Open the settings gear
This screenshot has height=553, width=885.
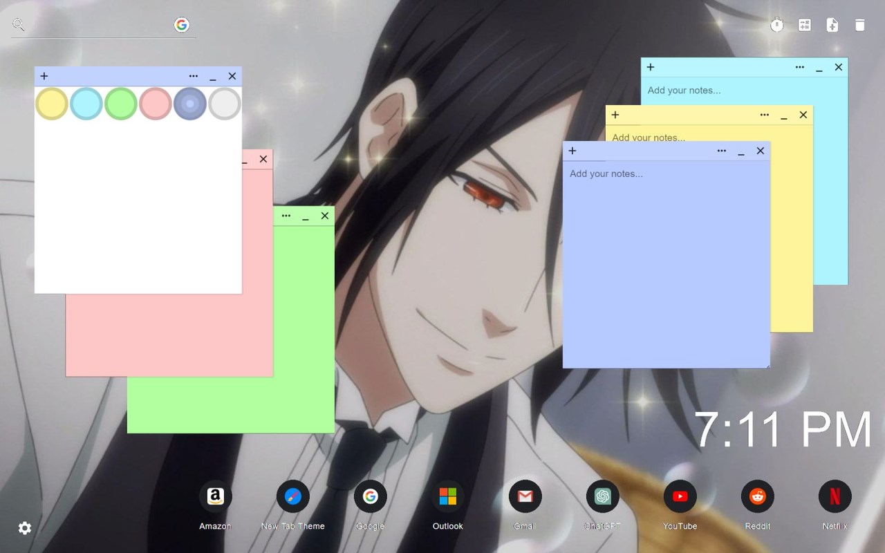tap(25, 528)
